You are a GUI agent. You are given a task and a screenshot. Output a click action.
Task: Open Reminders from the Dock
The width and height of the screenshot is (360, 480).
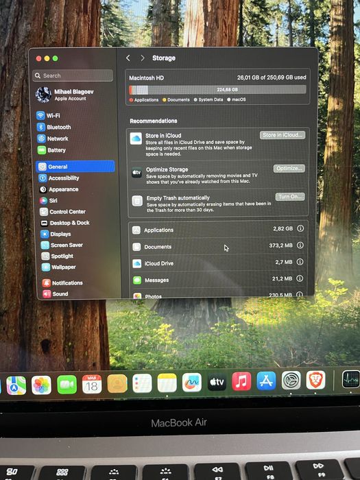[x=143, y=383]
